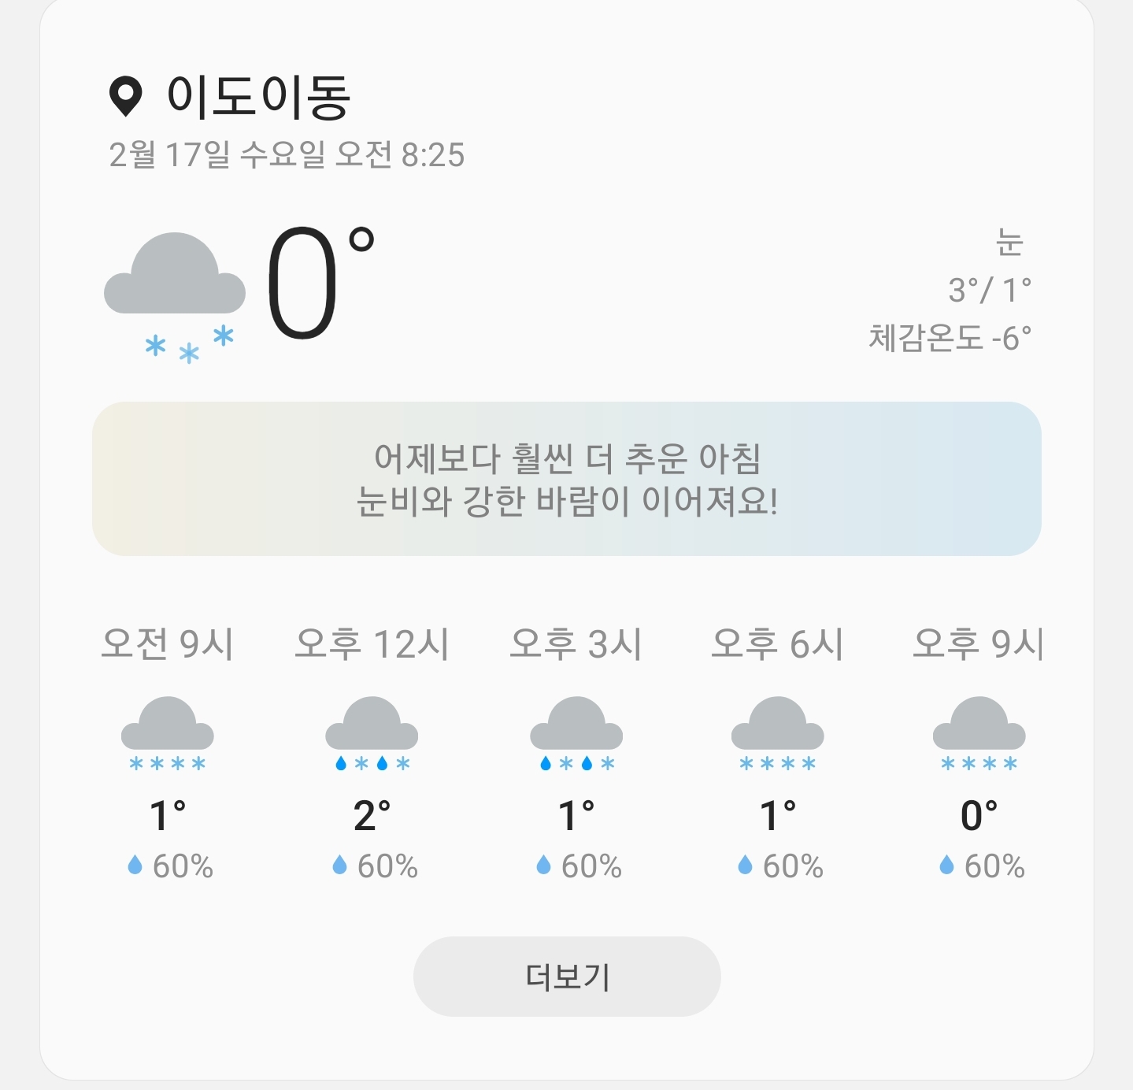Screen dimensions: 1133x1090
Task: Click the date and time text
Action: 287,155
